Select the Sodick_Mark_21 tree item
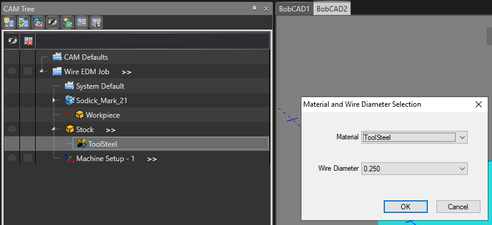The height and width of the screenshot is (225, 492). (x=102, y=101)
